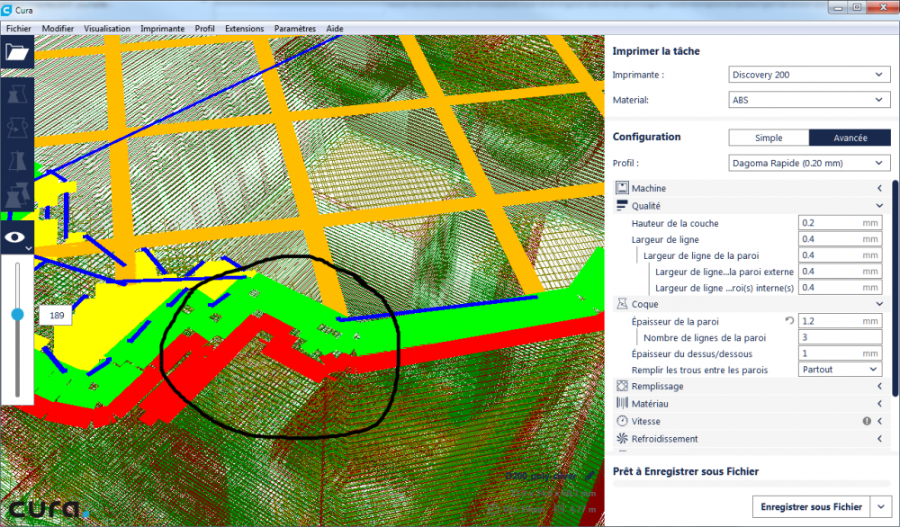900x527 pixels.
Task: Click the Nombre de lignes de la paroi field
Action: coord(841,337)
